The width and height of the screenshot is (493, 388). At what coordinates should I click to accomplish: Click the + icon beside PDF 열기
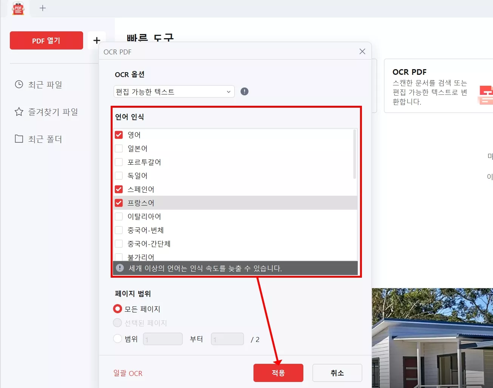(97, 40)
